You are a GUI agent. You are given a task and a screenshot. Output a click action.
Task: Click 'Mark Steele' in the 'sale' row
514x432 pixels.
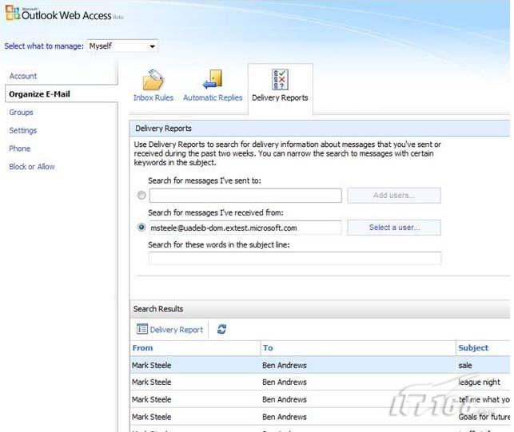tap(151, 365)
